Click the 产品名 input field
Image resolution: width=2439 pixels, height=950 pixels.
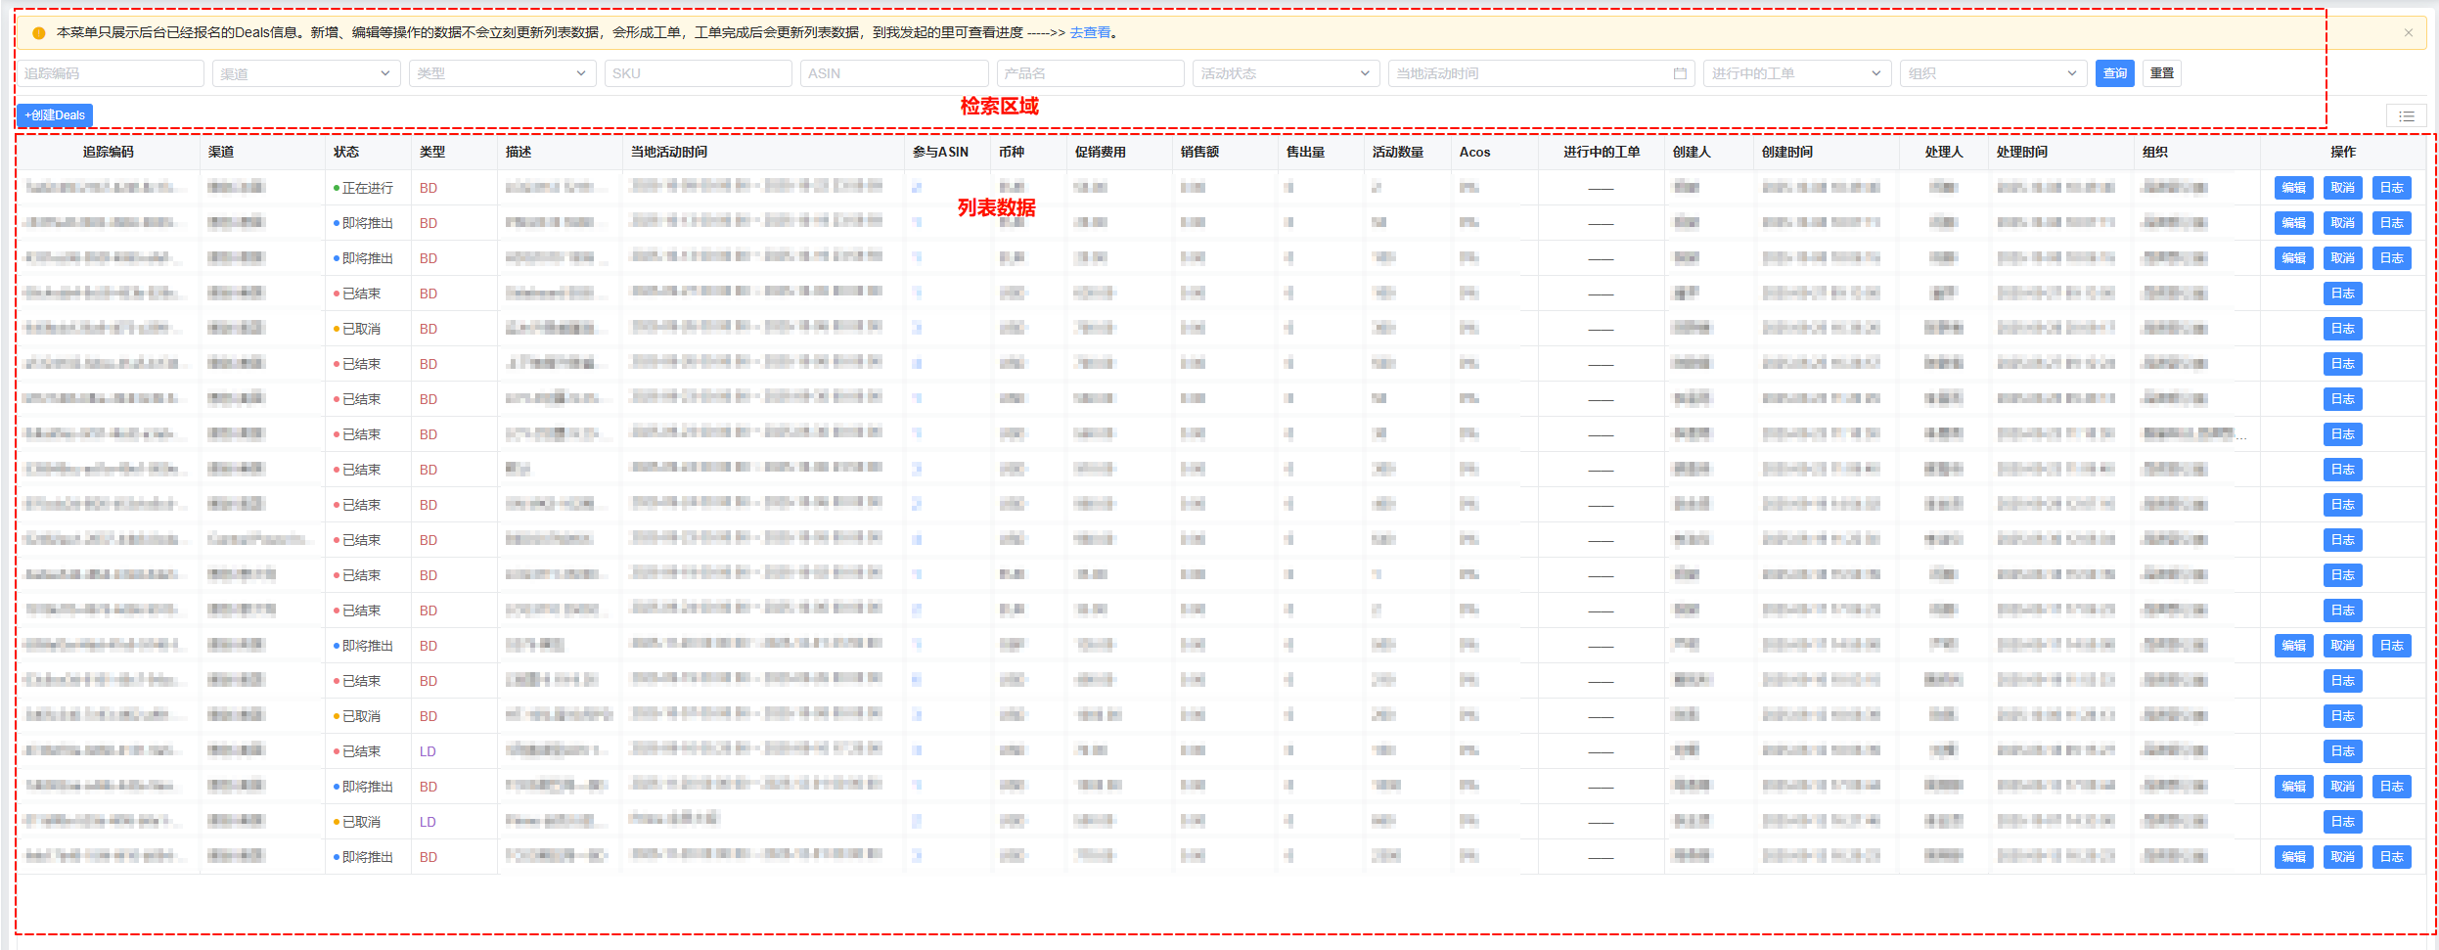pos(1090,73)
